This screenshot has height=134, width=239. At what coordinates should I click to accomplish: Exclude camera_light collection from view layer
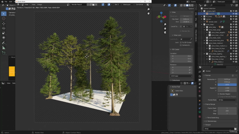(231, 11)
